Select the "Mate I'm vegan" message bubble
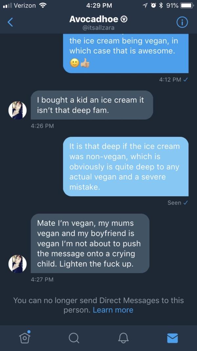 tap(90, 243)
